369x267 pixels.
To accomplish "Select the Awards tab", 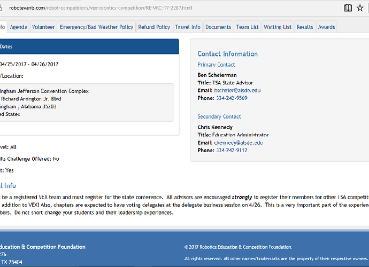I will pos(326,27).
